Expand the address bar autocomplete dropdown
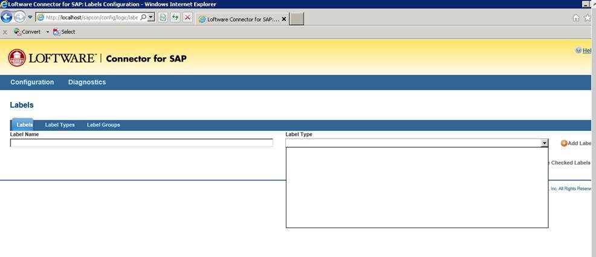The height and width of the screenshot is (257, 596). click(151, 17)
